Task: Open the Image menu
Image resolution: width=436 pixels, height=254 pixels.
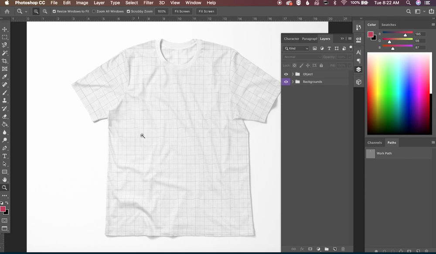Action: coord(82,3)
